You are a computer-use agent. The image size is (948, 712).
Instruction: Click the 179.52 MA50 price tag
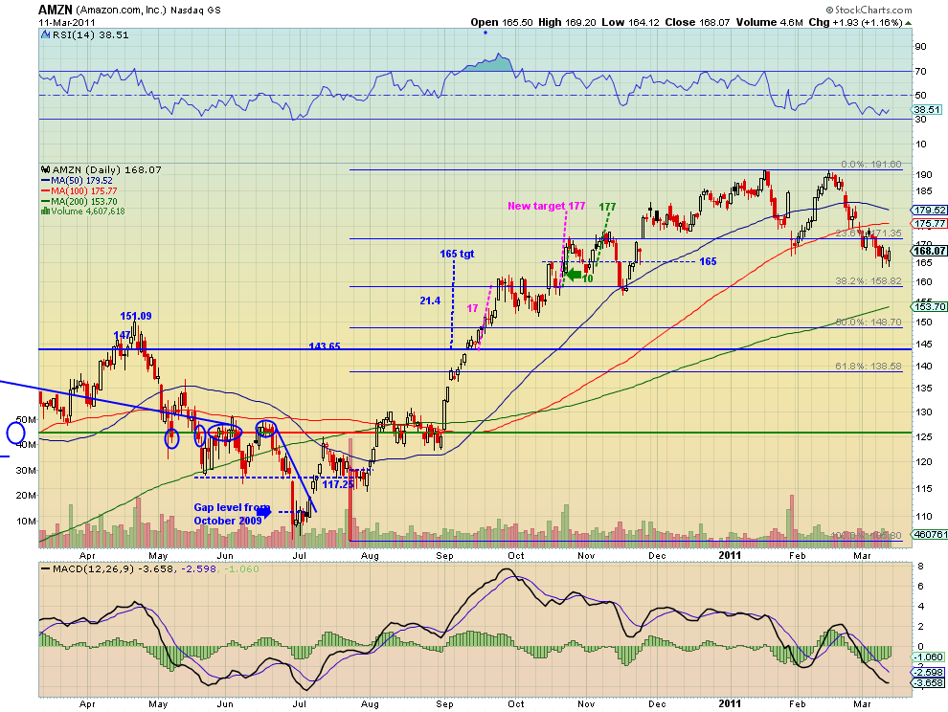click(x=929, y=211)
